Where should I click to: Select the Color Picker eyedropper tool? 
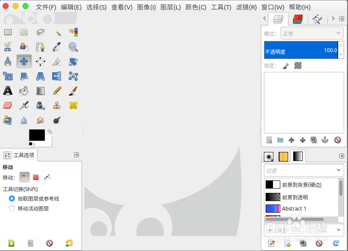(x=57, y=47)
